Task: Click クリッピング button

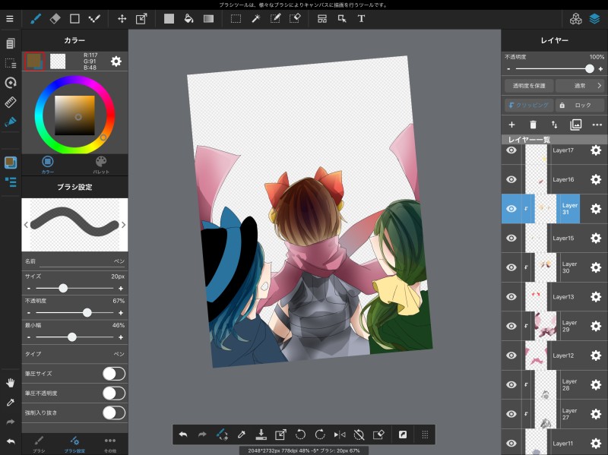Action: coord(529,105)
